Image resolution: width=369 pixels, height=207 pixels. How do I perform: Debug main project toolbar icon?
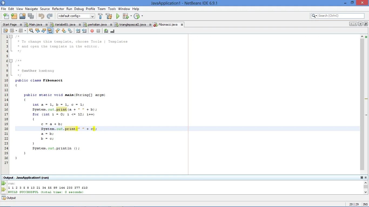[126, 16]
